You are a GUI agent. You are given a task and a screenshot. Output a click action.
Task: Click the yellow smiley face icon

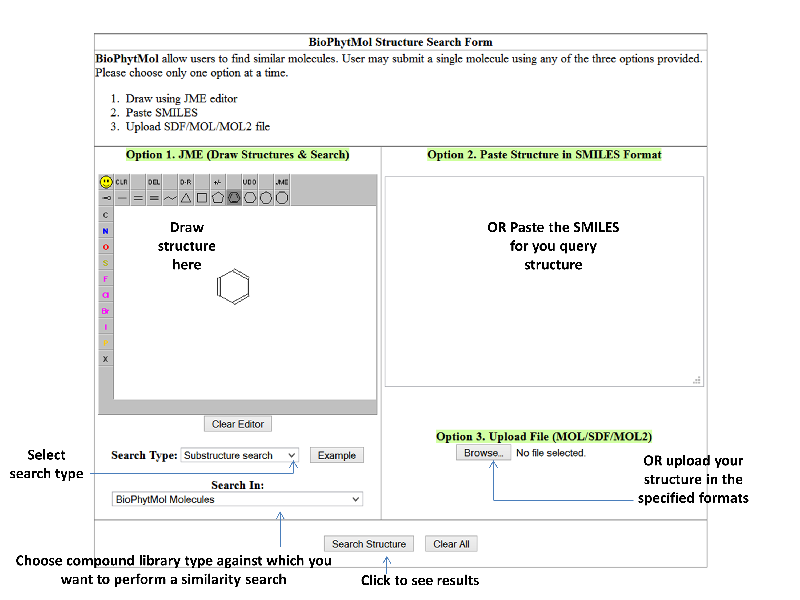106,182
